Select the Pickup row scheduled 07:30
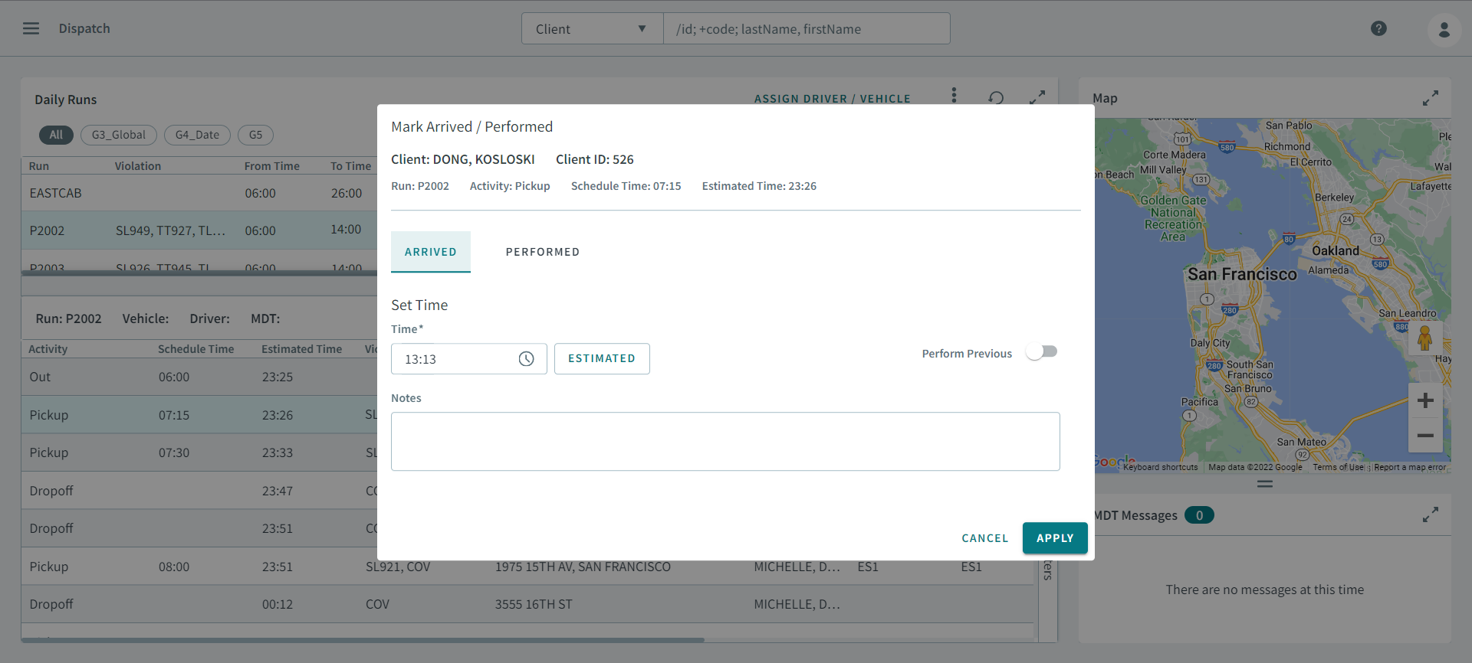Screen dimensions: 1472x663 coord(199,452)
